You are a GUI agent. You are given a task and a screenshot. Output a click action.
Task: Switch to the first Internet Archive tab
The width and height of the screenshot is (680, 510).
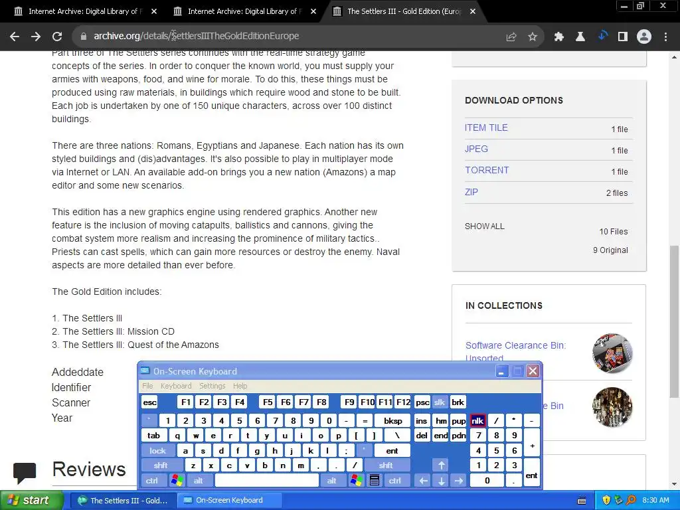click(x=84, y=11)
